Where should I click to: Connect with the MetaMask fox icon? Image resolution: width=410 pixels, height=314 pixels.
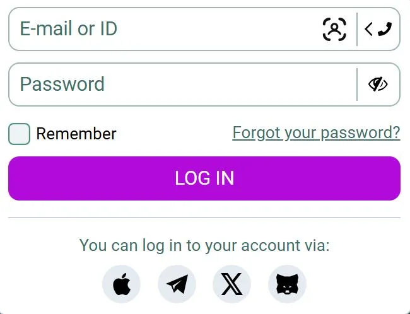pos(287,284)
